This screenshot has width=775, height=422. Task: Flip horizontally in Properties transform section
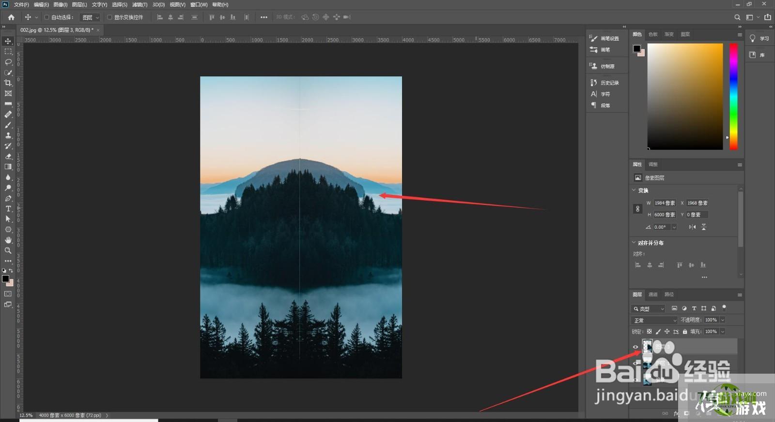(x=692, y=227)
